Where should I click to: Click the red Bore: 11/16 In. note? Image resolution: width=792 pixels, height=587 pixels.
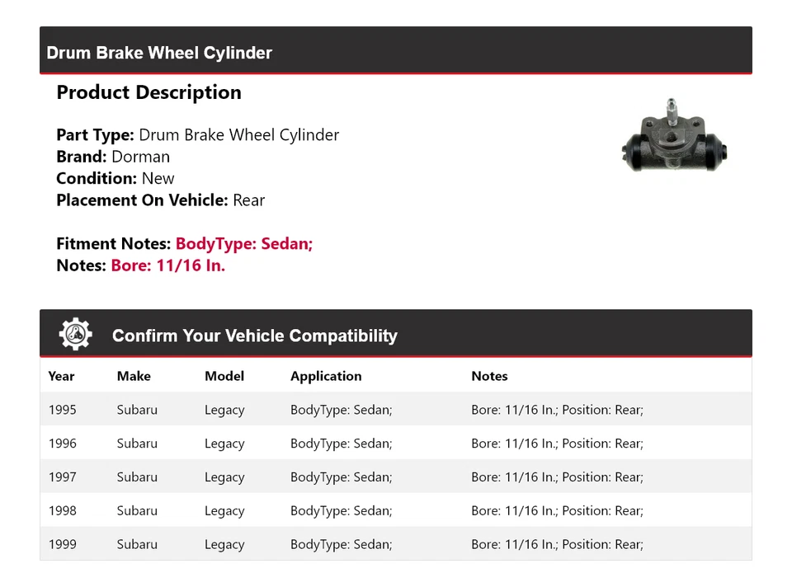click(x=167, y=265)
